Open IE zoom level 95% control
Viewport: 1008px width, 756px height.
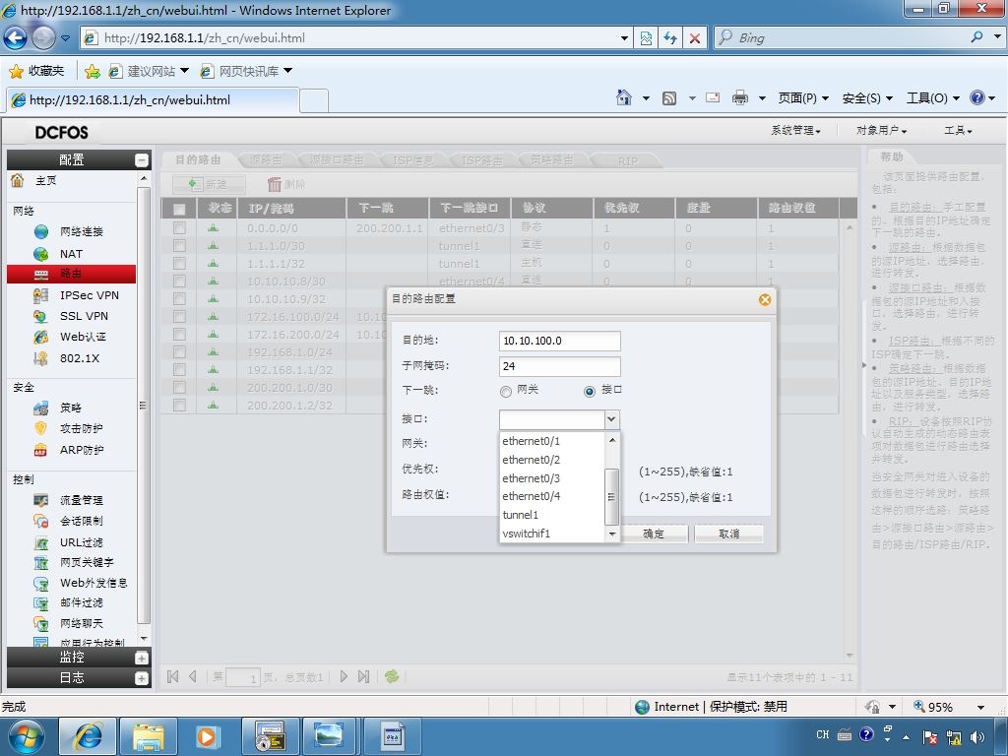948,707
